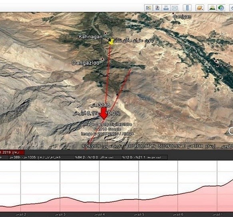
Task: Open the planet switcher dropdown icon
Action: (200, 8)
